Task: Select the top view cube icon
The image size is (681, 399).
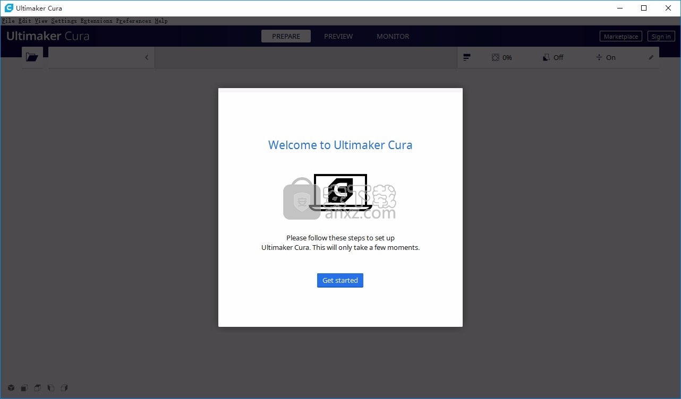Action: [38, 388]
